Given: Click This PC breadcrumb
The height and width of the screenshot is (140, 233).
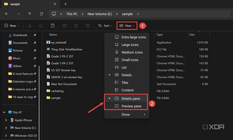Looking at the screenshot, I should tap(72, 14).
